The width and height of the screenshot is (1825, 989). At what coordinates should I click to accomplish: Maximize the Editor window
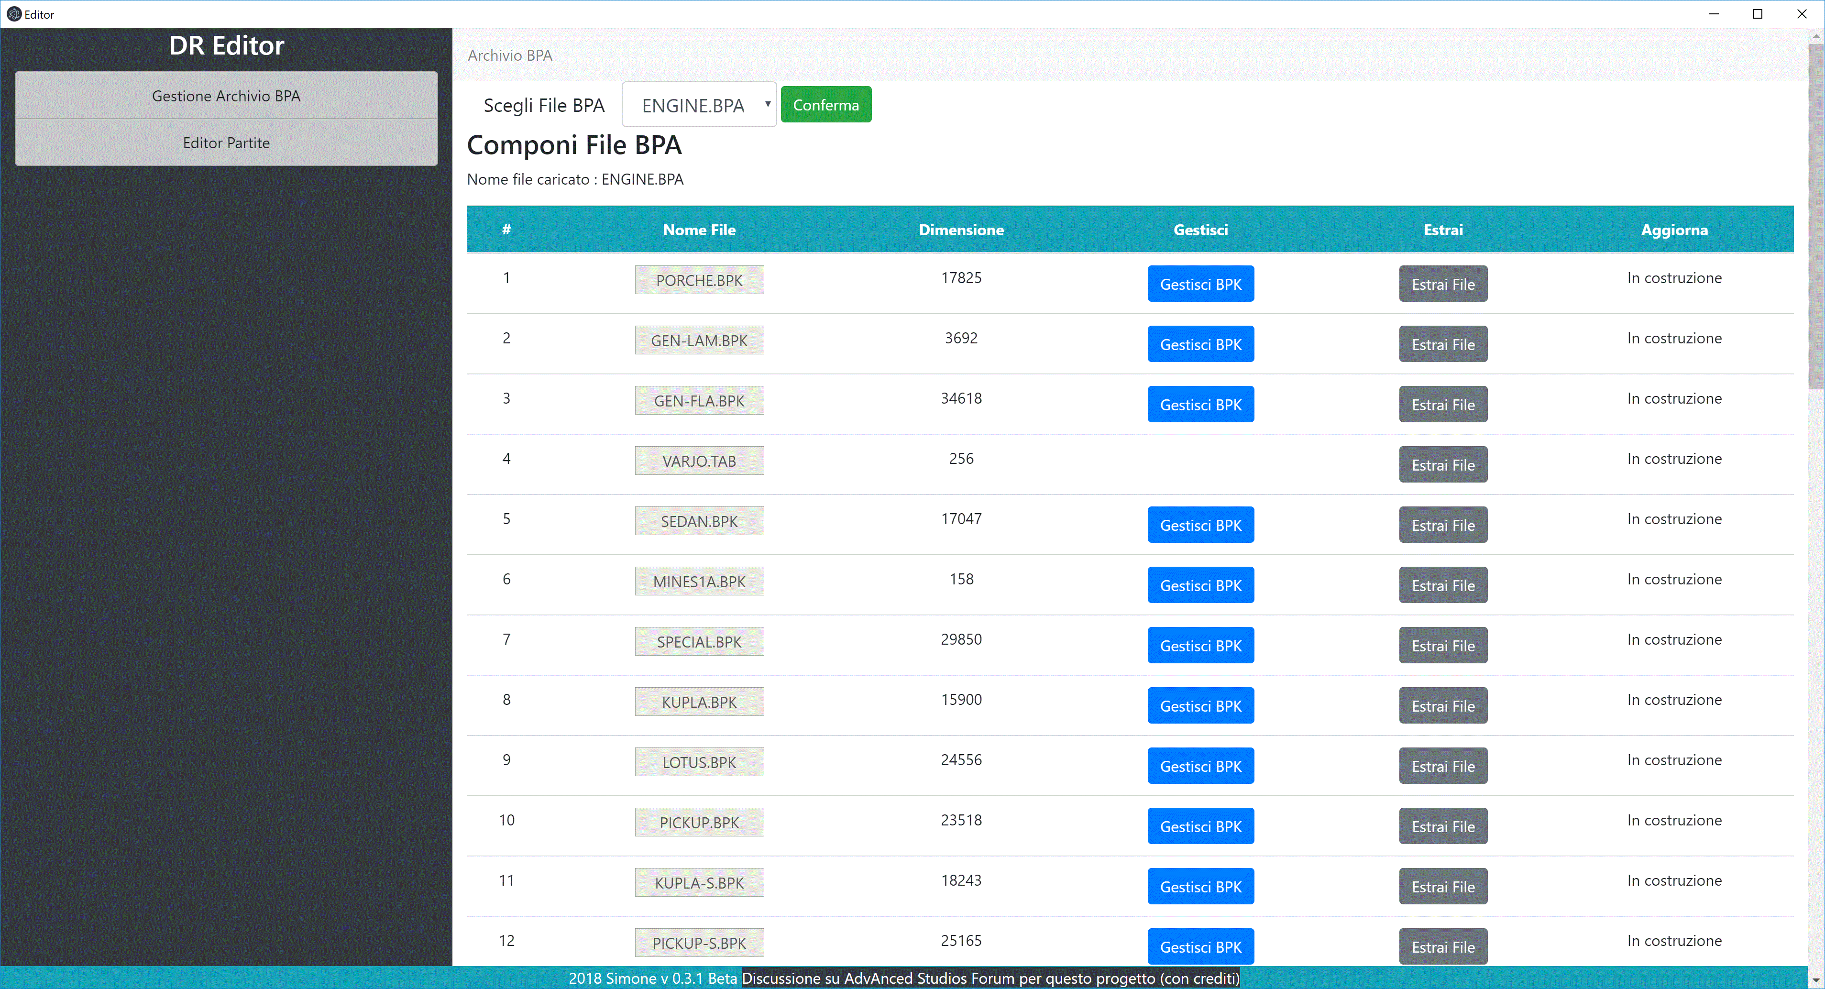1757,14
